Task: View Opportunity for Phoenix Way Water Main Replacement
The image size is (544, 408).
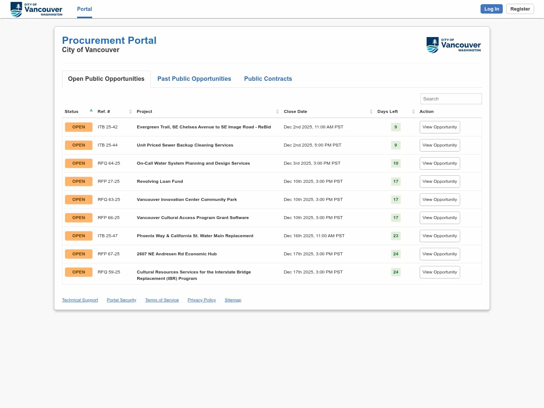Action: tap(439, 236)
